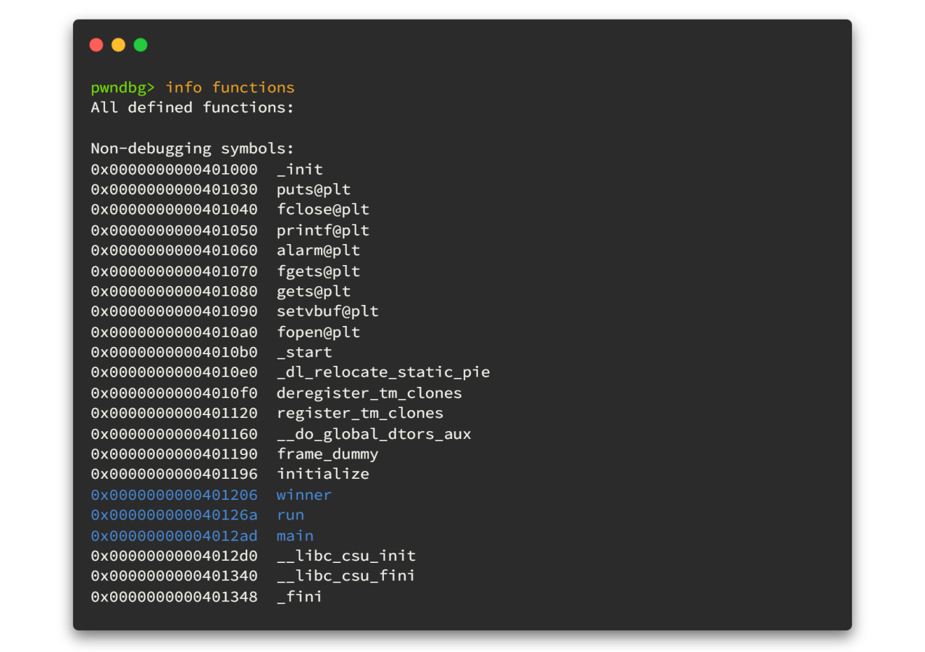
Task: Click the yellow minimize window dot
Action: click(118, 45)
